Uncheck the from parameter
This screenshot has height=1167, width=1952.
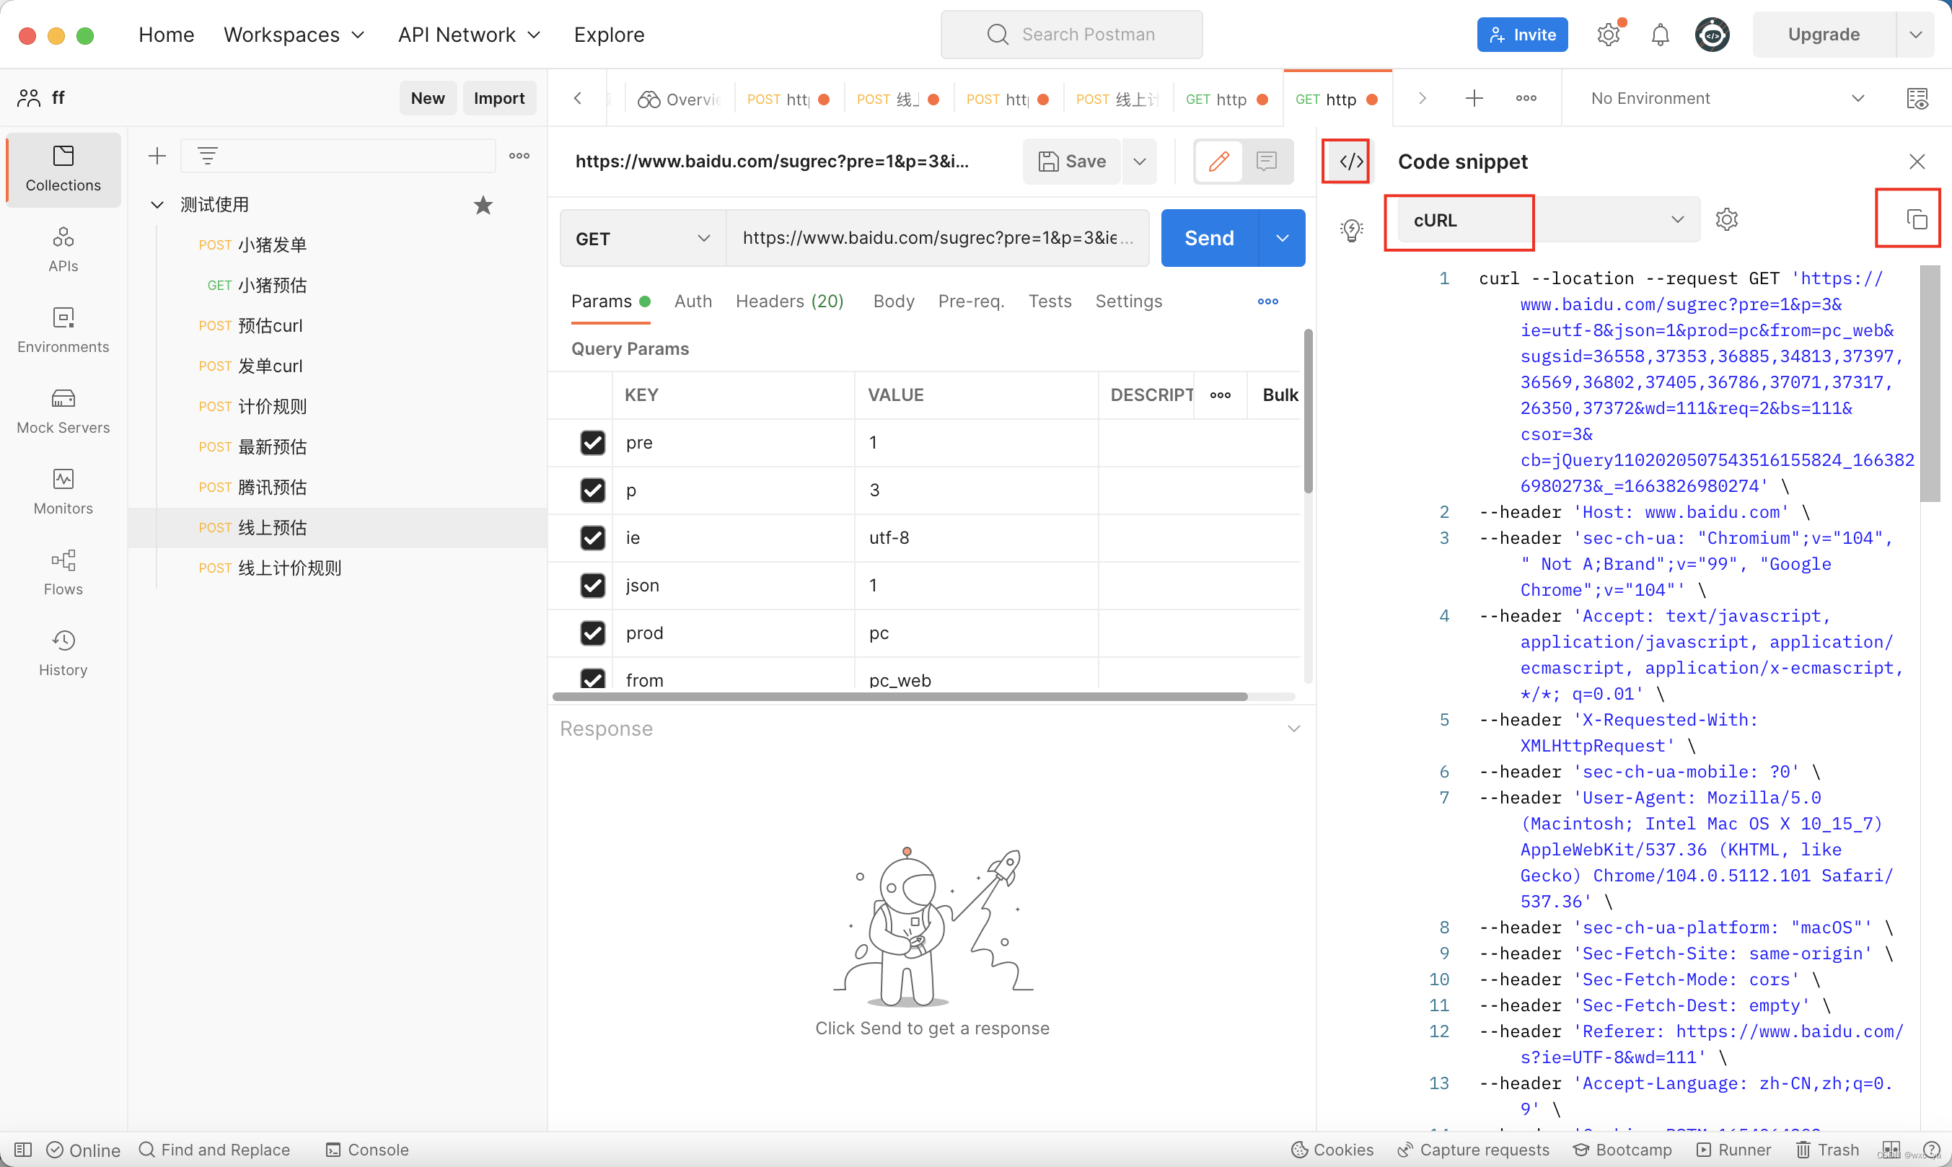[x=593, y=679]
